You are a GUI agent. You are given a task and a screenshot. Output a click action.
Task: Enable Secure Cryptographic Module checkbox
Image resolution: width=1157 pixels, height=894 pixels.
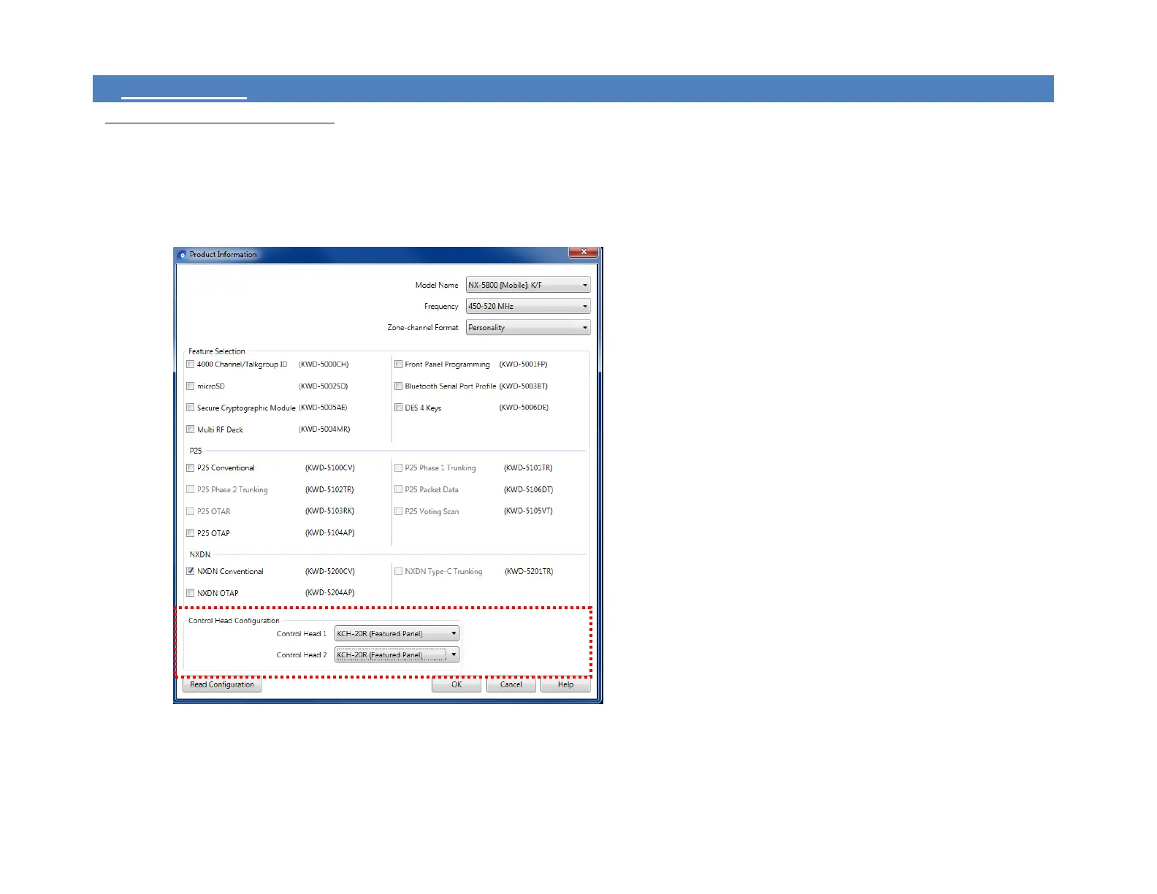pyautogui.click(x=191, y=408)
